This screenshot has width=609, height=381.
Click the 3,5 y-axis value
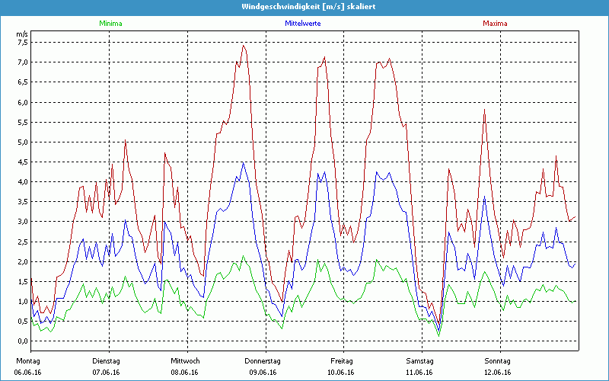[x=23, y=201]
